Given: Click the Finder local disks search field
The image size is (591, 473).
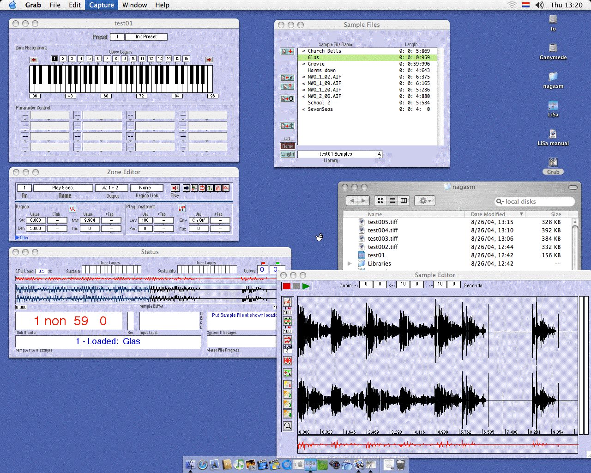Looking at the screenshot, I should point(536,201).
